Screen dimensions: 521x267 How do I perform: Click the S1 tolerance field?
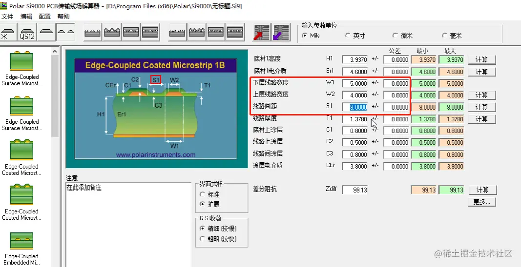(x=396, y=107)
